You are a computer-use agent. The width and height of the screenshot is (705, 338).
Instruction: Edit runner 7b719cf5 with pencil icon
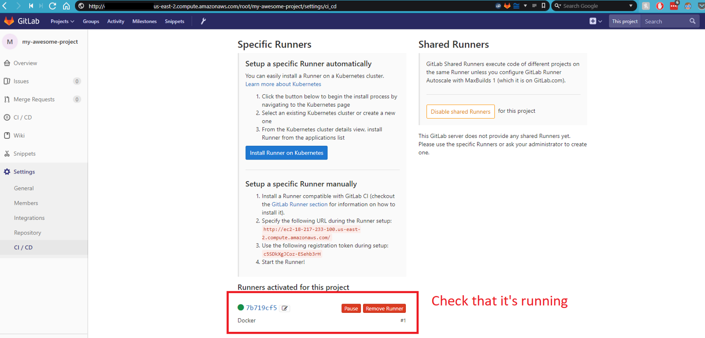(285, 308)
